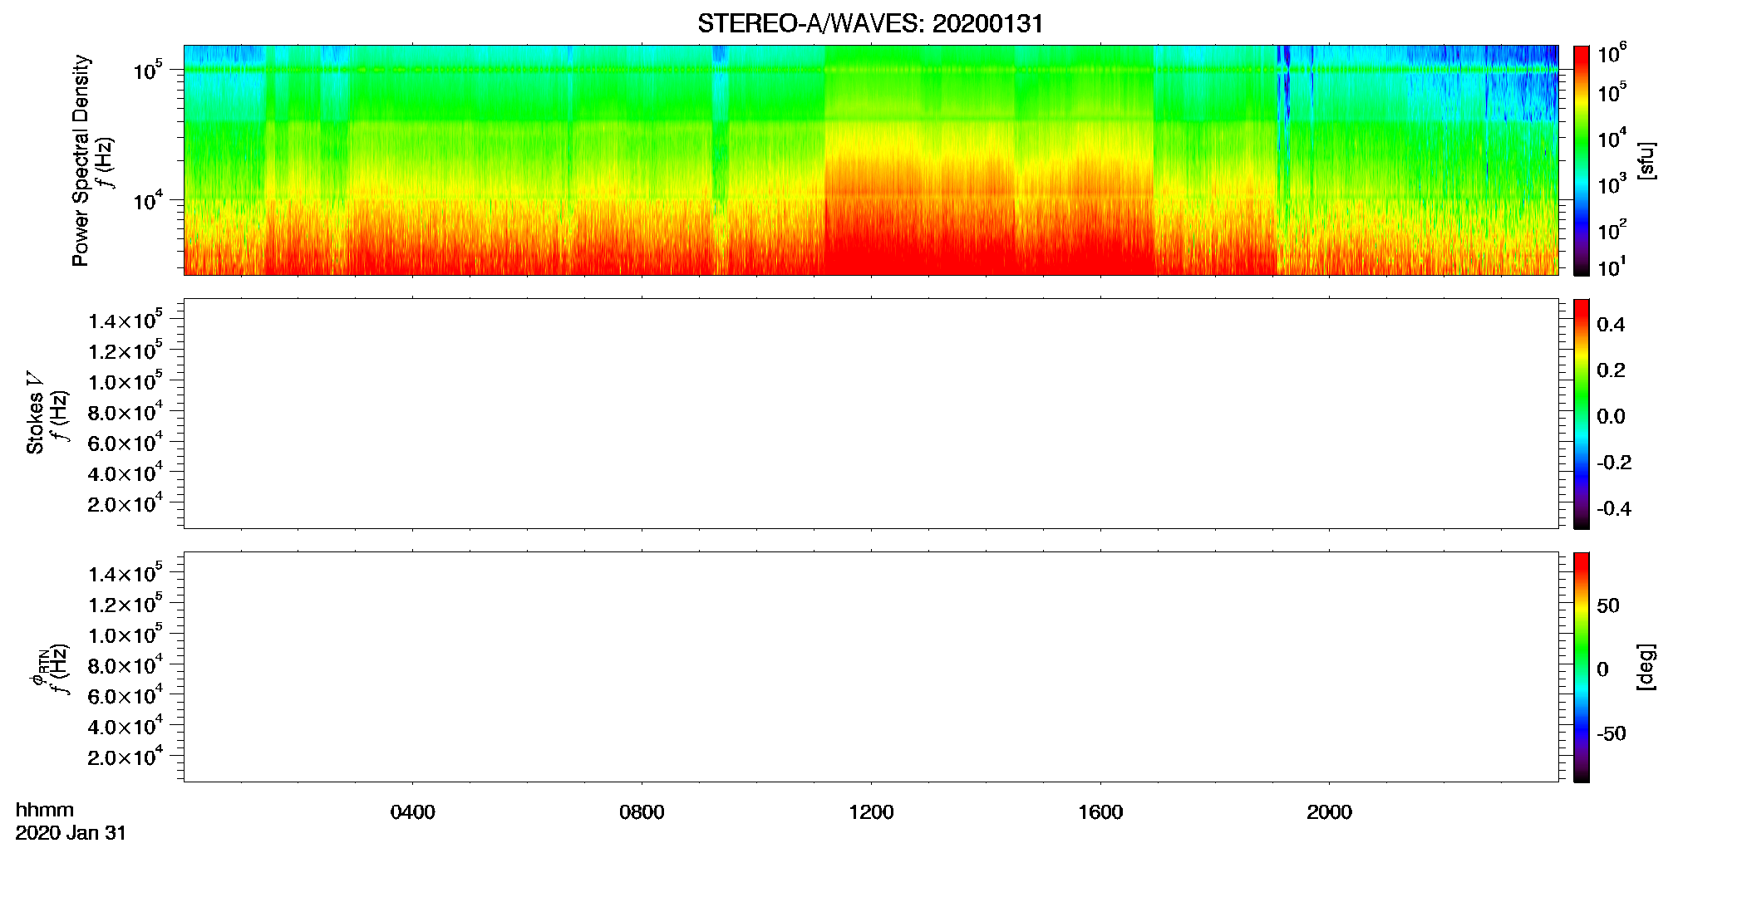
Task: Select the 1600 time axis label
Action: (1100, 812)
